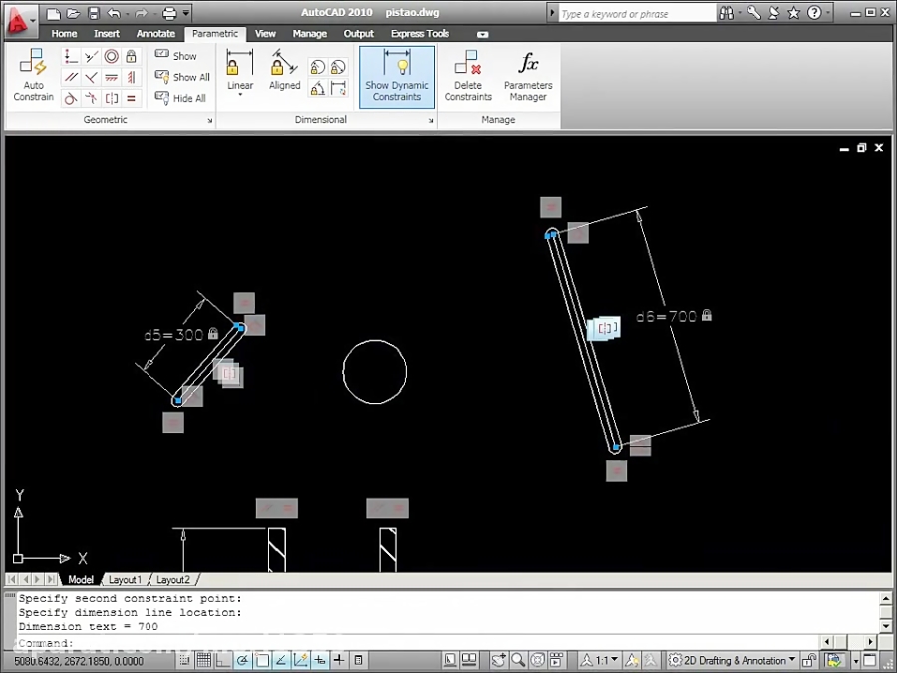Toggle Ortho Mode in the status bar
Image resolution: width=897 pixels, height=673 pixels.
pyautogui.click(x=223, y=659)
